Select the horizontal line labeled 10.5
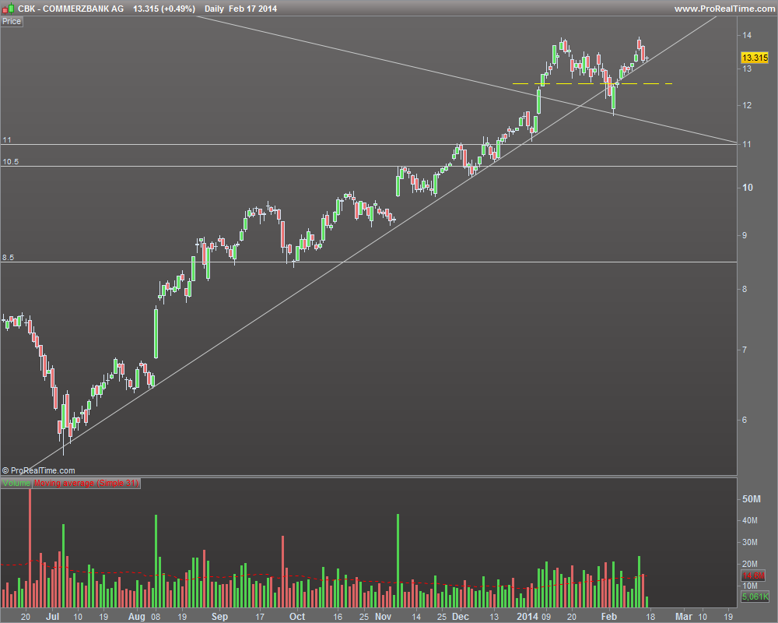 (369, 167)
